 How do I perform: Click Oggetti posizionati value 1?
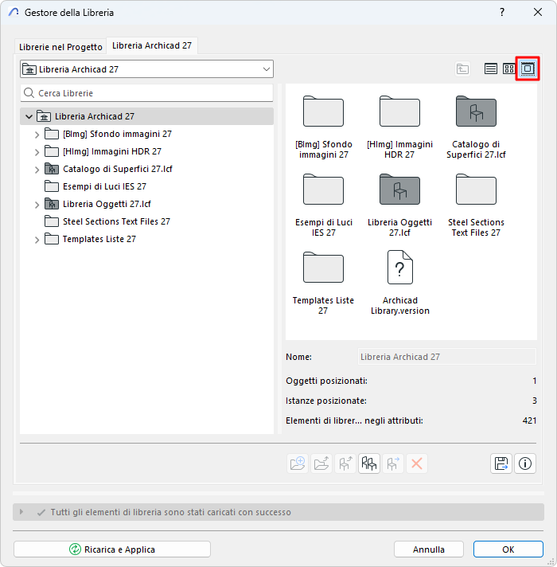click(x=534, y=381)
